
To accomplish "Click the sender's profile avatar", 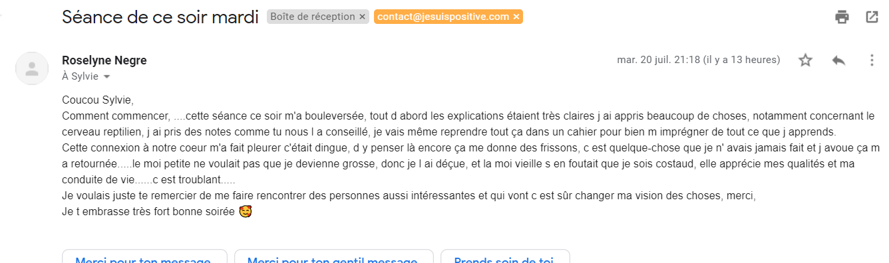I will point(31,68).
